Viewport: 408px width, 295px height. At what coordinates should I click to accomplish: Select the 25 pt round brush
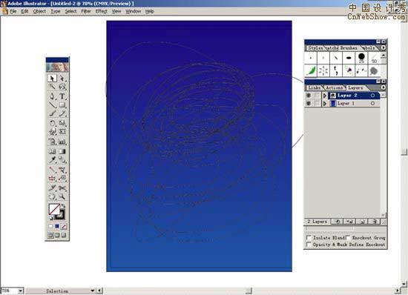[361, 58]
